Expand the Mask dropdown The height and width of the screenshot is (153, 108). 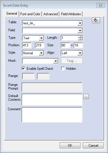tap(56, 61)
